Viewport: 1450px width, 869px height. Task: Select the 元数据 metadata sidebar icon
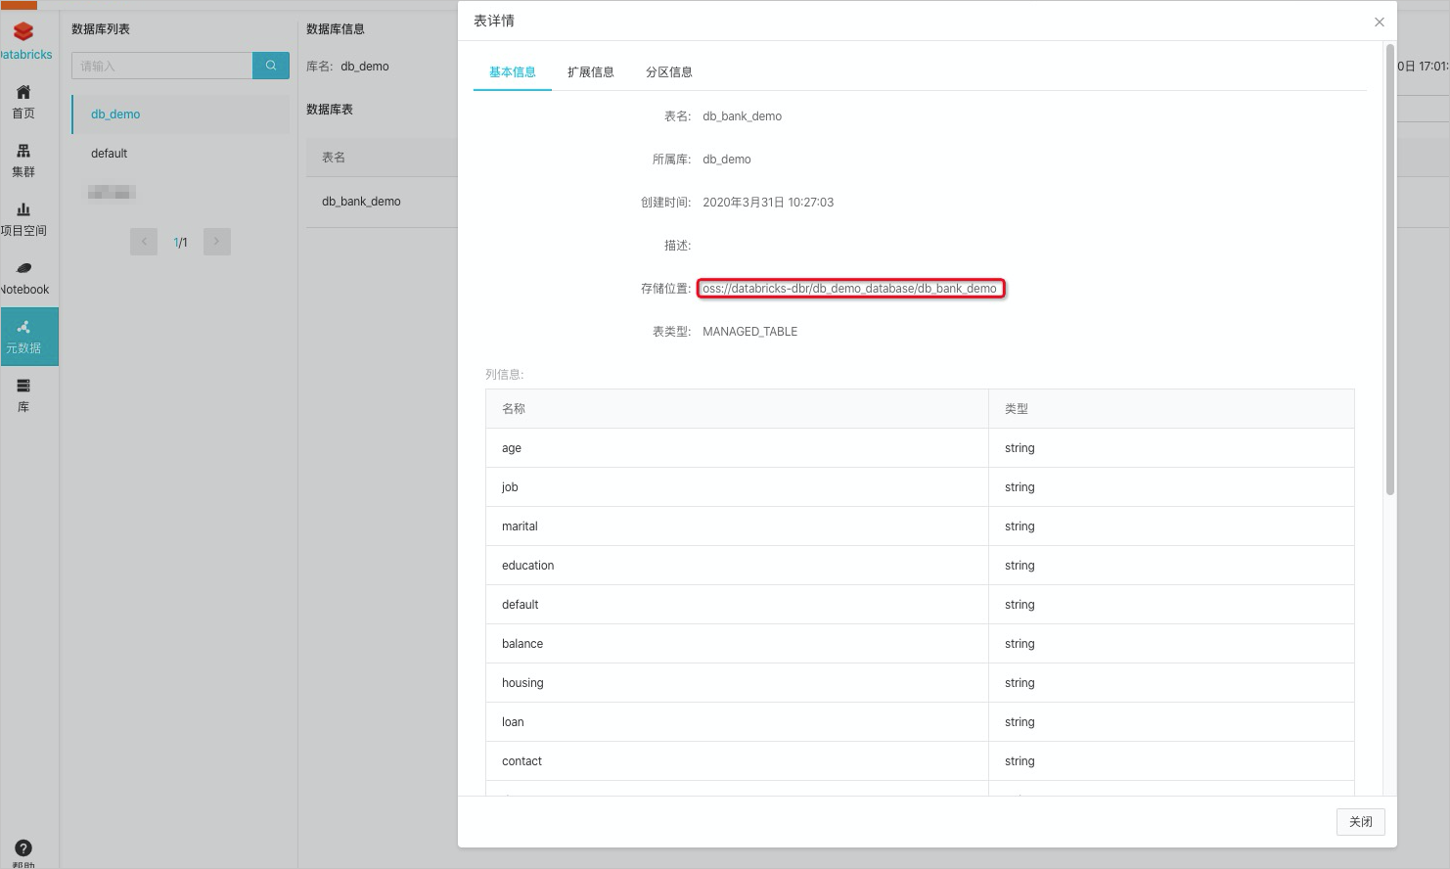click(x=23, y=328)
